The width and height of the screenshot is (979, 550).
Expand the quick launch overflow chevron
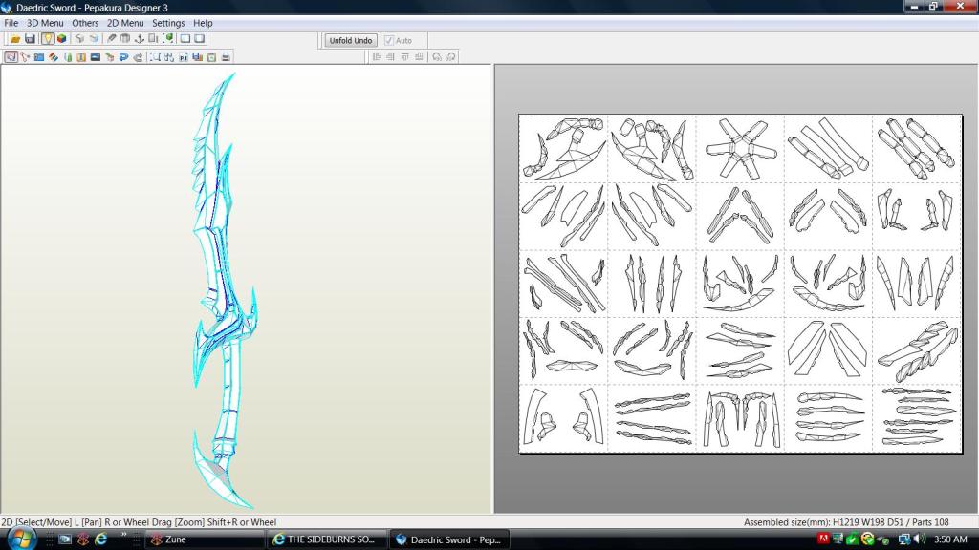(123, 535)
